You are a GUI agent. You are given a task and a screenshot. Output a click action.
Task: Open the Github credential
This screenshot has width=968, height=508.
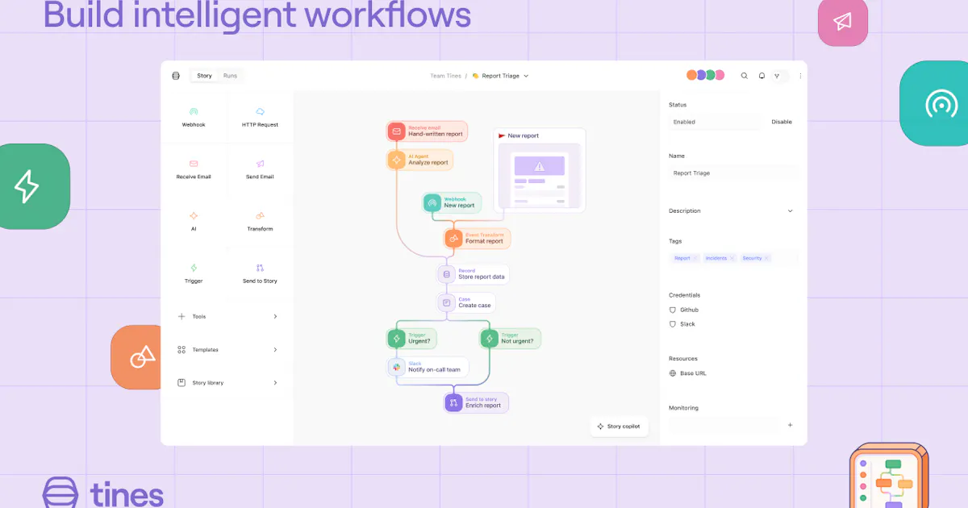coord(684,310)
